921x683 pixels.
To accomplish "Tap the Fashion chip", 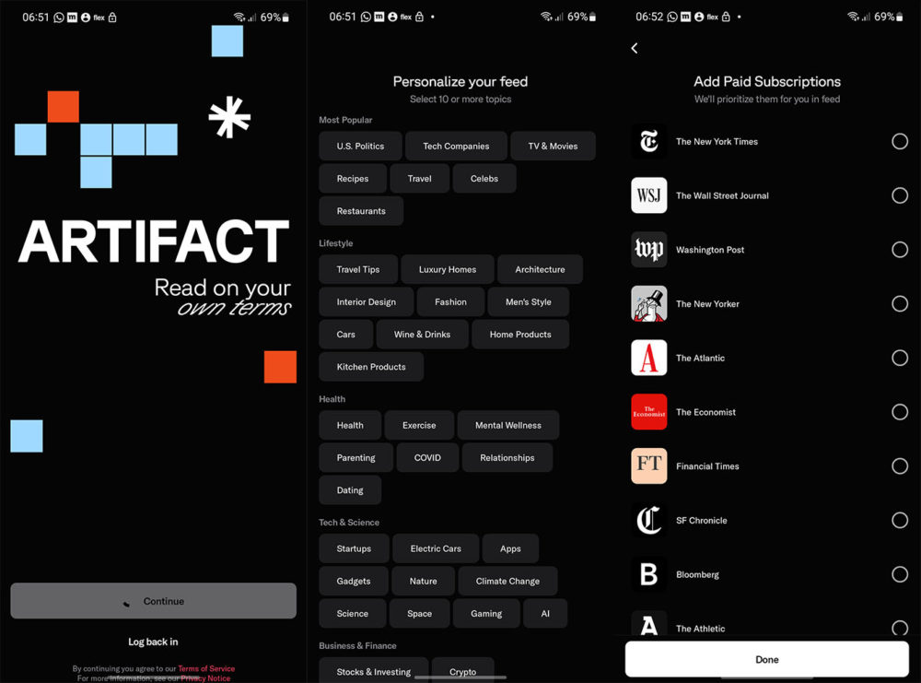I will click(x=450, y=302).
